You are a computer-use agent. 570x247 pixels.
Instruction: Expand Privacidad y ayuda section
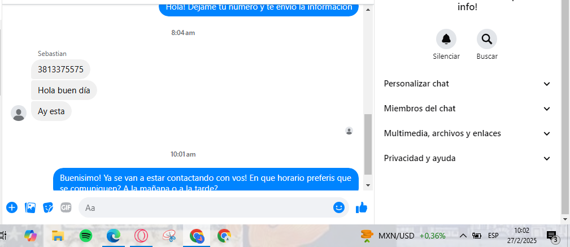tap(467, 158)
